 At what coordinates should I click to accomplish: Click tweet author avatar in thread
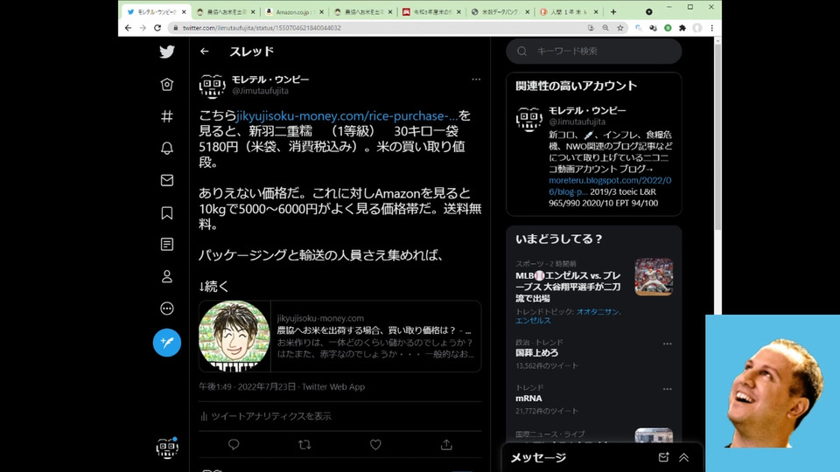(212, 86)
